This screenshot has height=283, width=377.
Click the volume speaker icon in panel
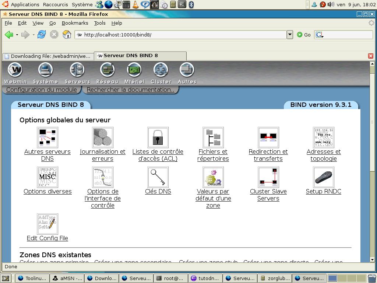click(331, 4)
